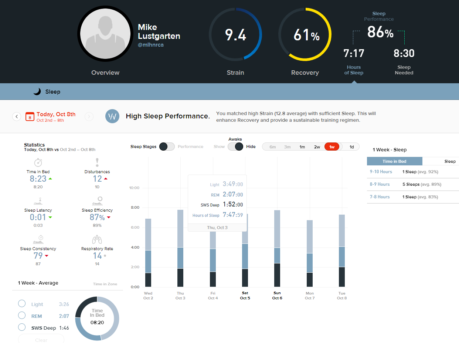Select the Light sleep radio circle
Image resolution: width=459 pixels, height=343 pixels.
(x=22, y=304)
